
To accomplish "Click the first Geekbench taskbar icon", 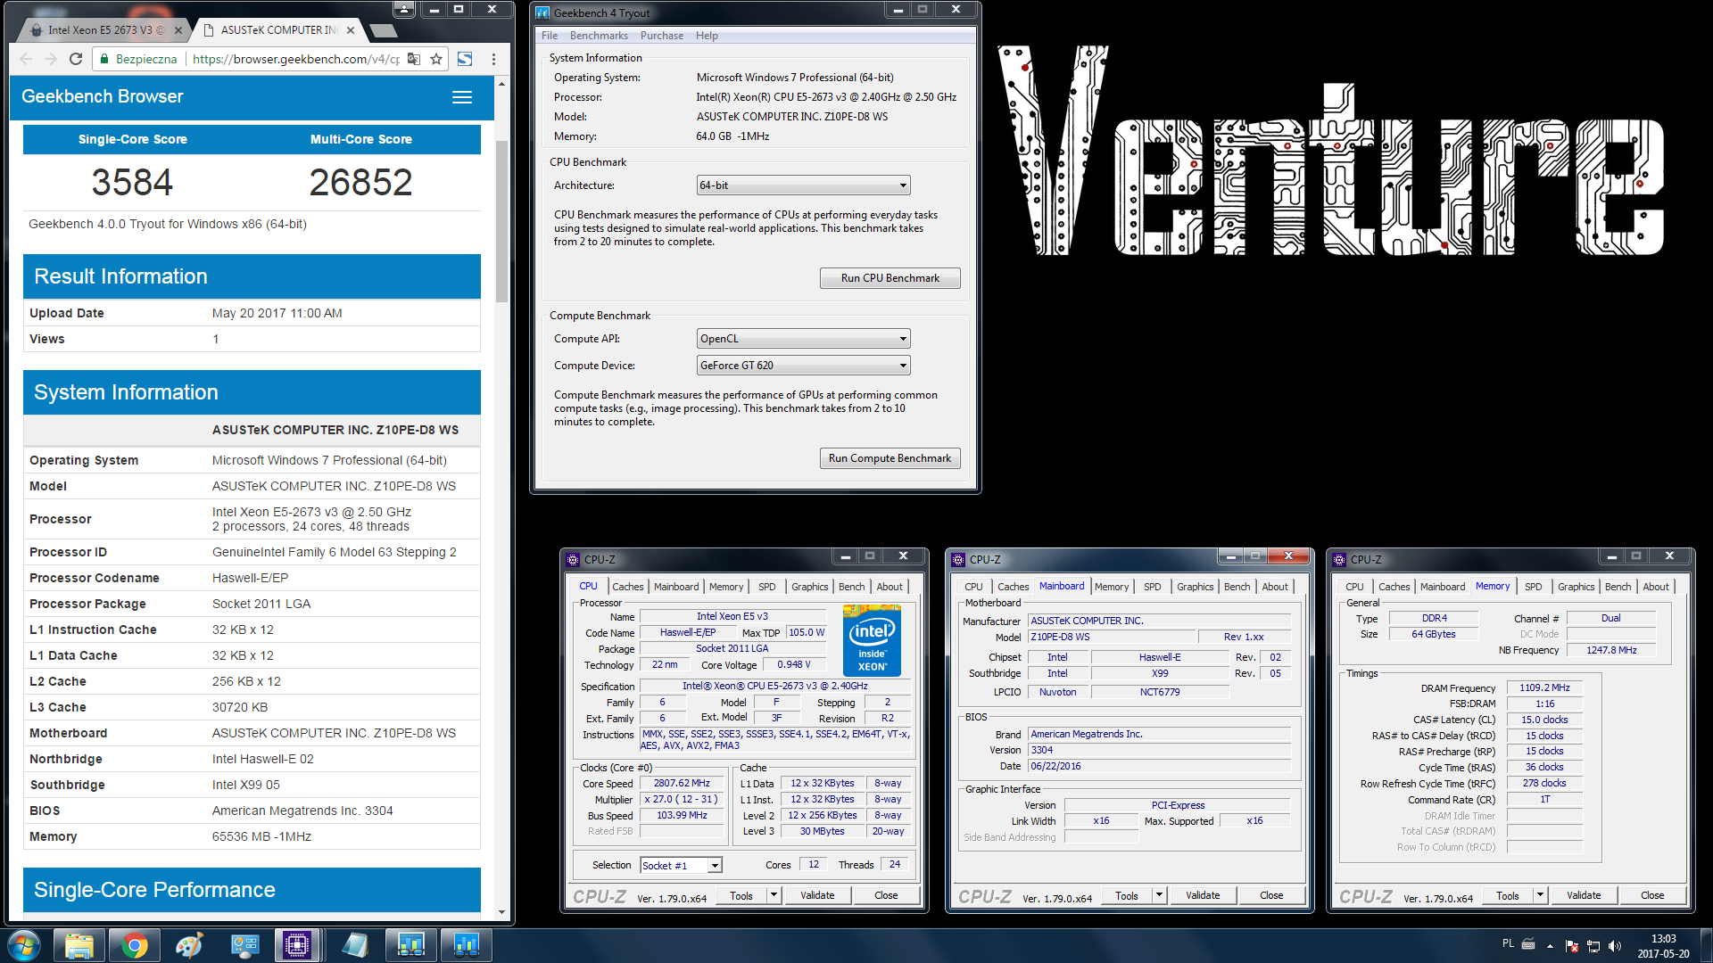I will point(410,945).
